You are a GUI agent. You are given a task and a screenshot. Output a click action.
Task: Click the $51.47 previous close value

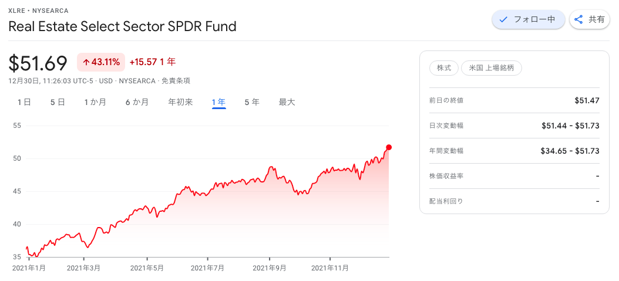(587, 100)
